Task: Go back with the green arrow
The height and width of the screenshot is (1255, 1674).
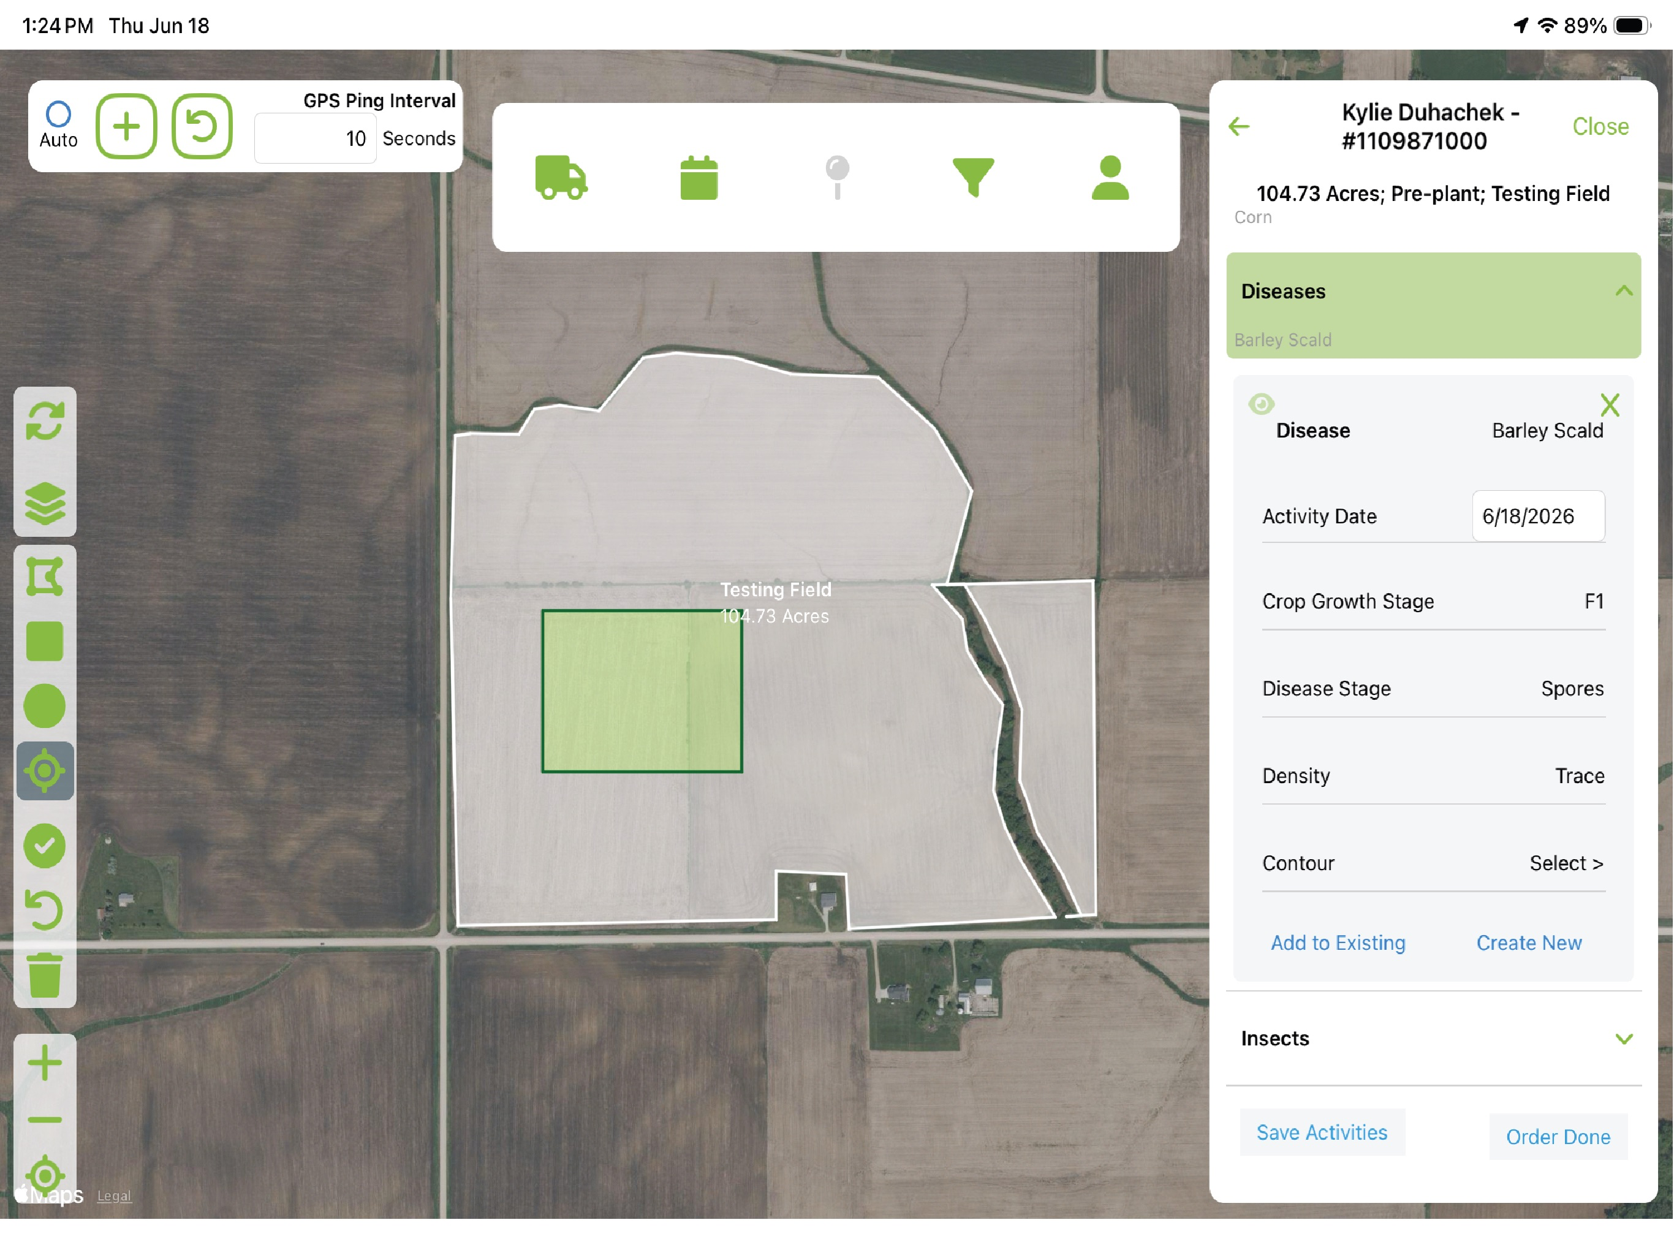Action: click(x=1239, y=126)
